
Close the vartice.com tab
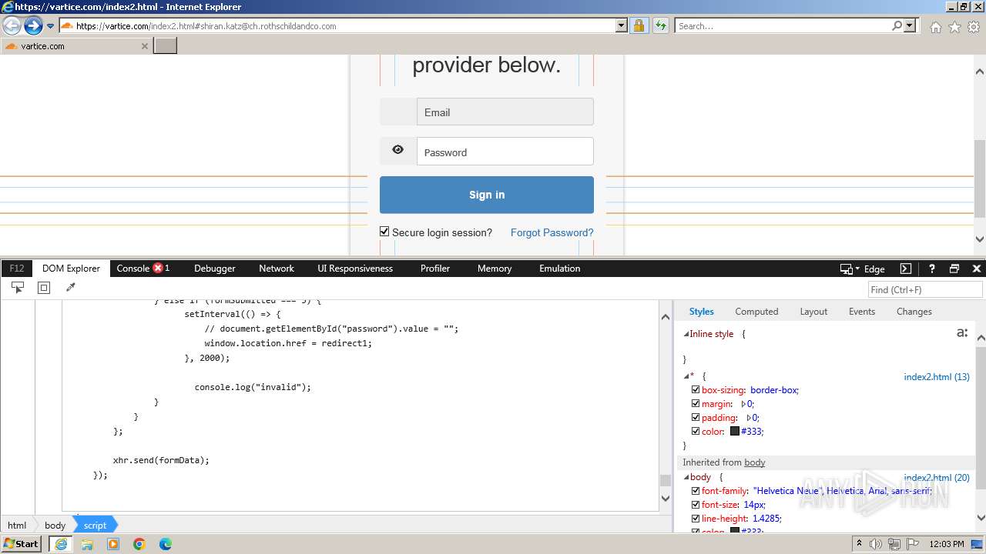pos(144,46)
